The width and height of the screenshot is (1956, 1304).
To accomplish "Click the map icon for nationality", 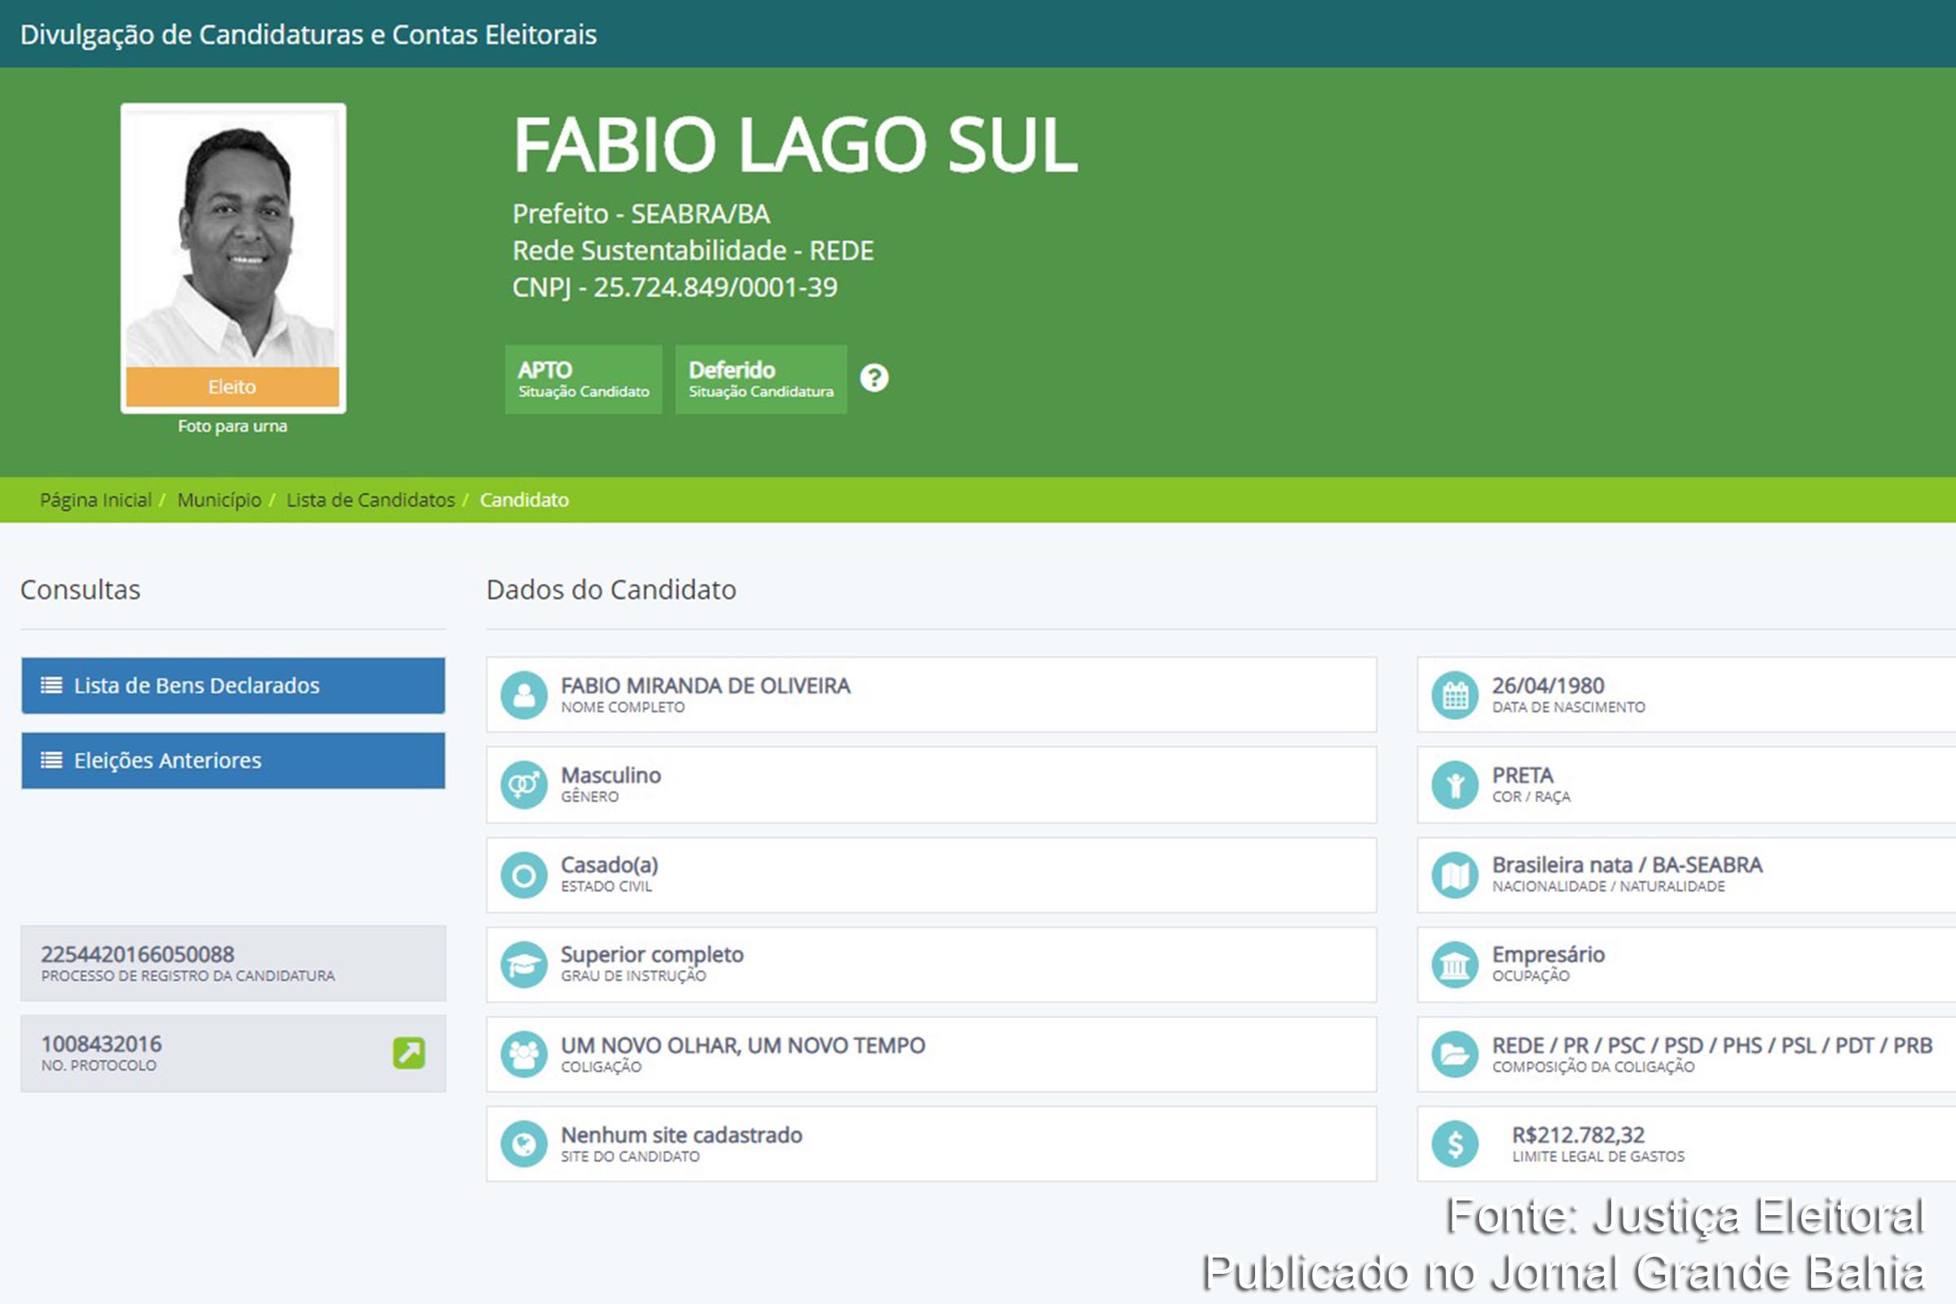I will pyautogui.click(x=1455, y=874).
